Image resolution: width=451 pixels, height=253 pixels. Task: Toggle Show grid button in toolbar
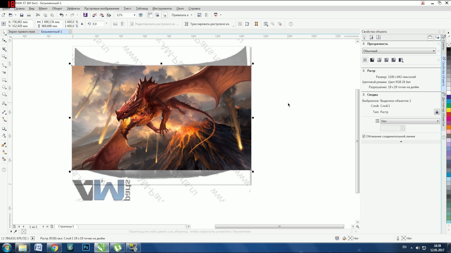coord(157,15)
